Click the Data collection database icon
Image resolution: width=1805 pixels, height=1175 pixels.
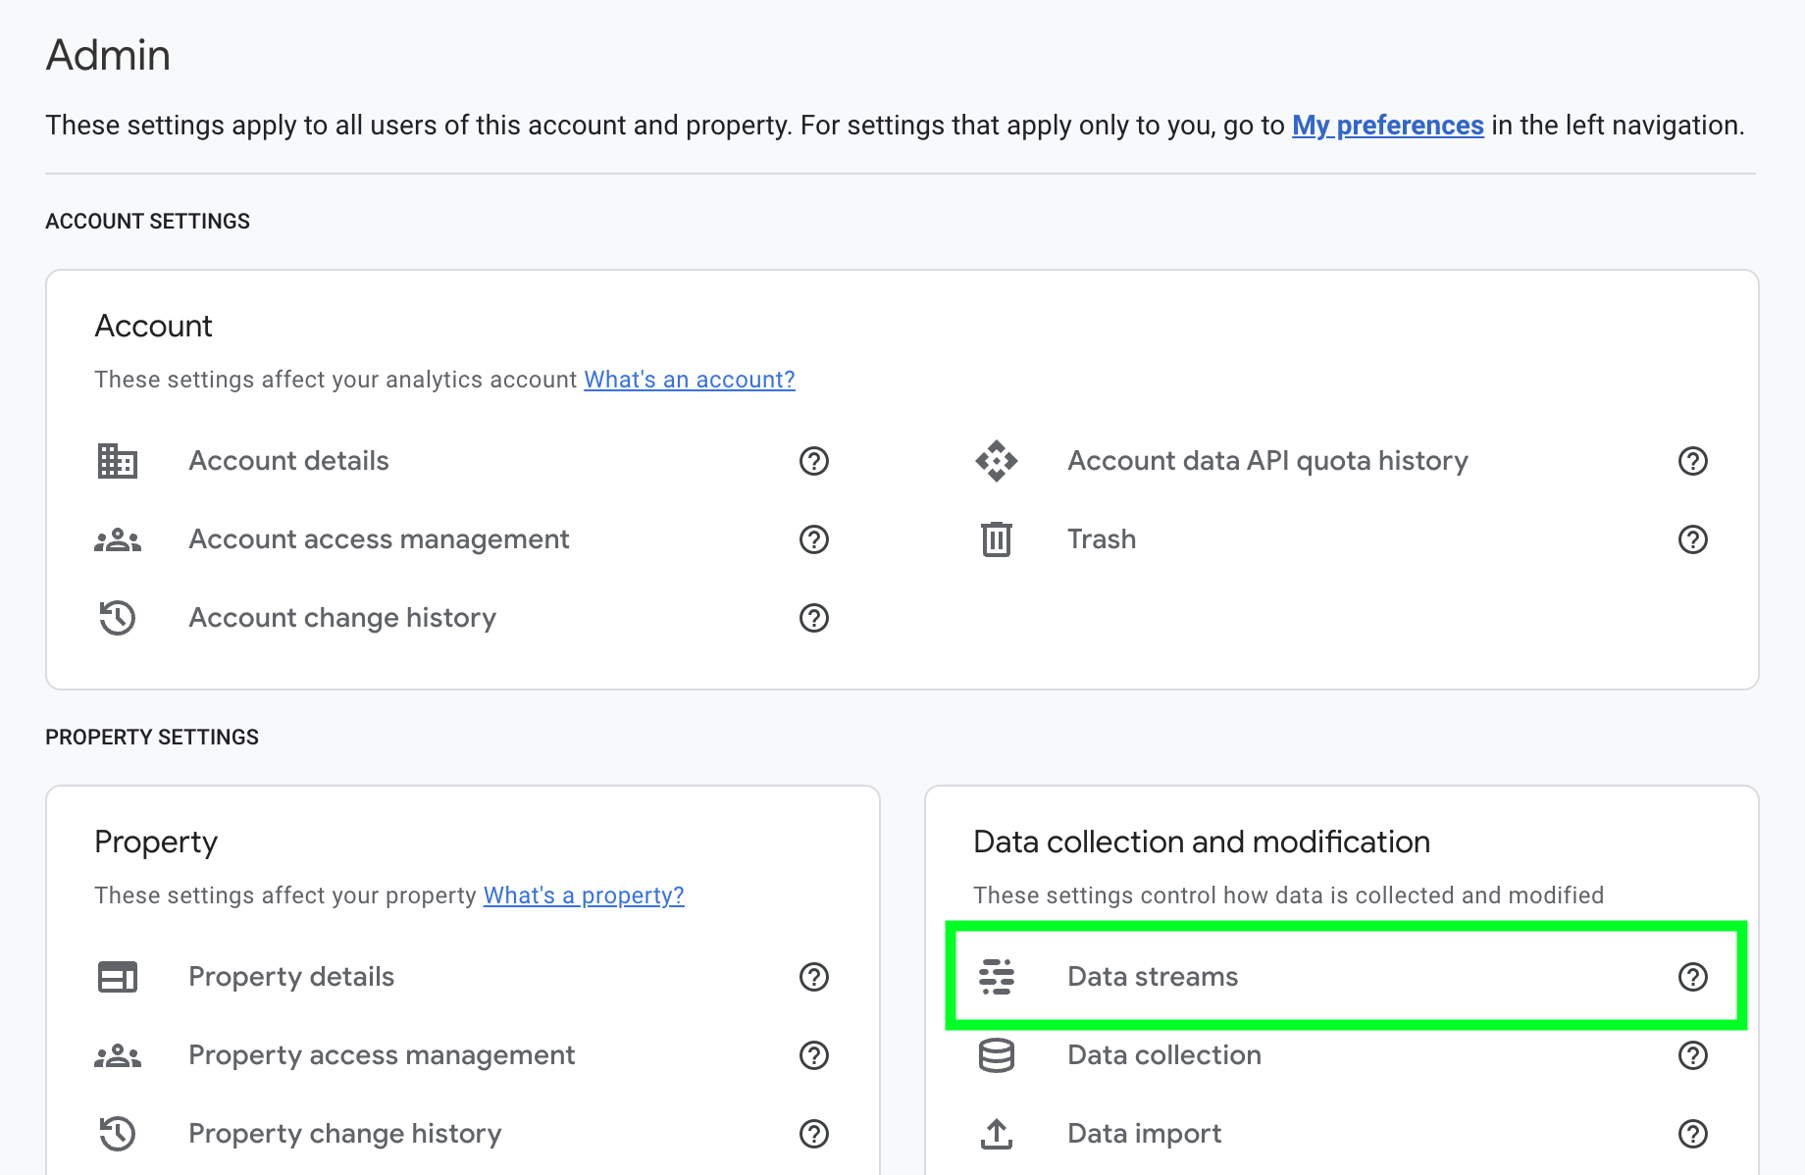(x=997, y=1055)
